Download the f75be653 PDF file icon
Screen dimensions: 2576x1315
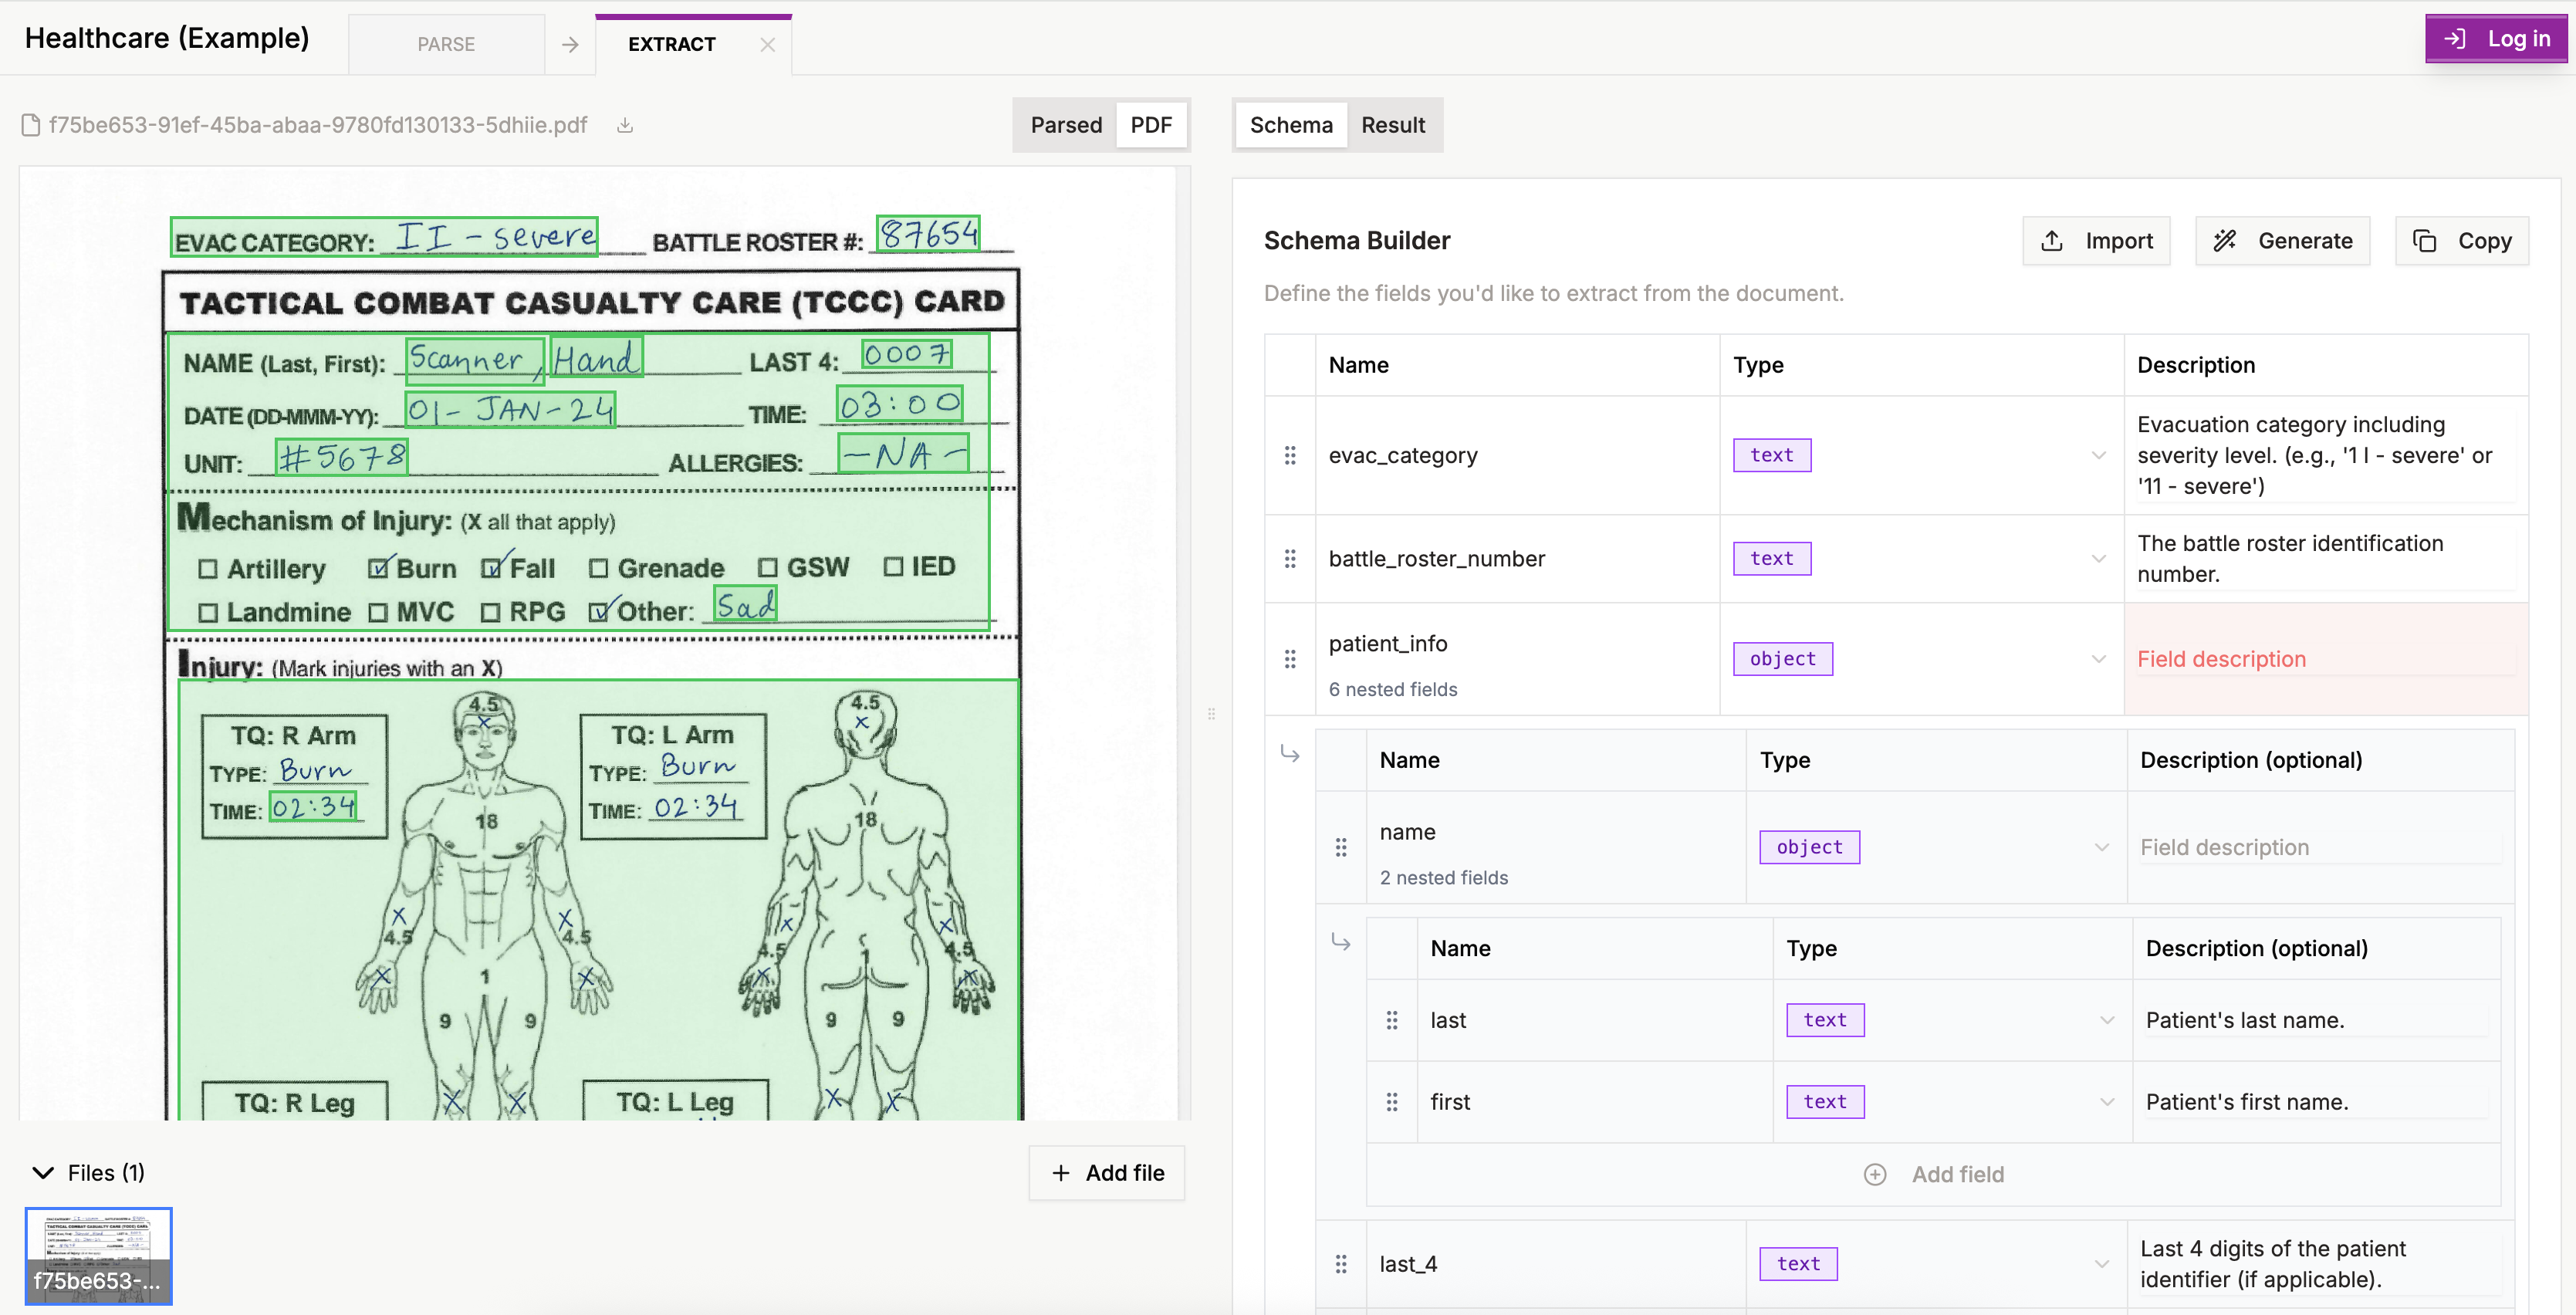pos(625,125)
